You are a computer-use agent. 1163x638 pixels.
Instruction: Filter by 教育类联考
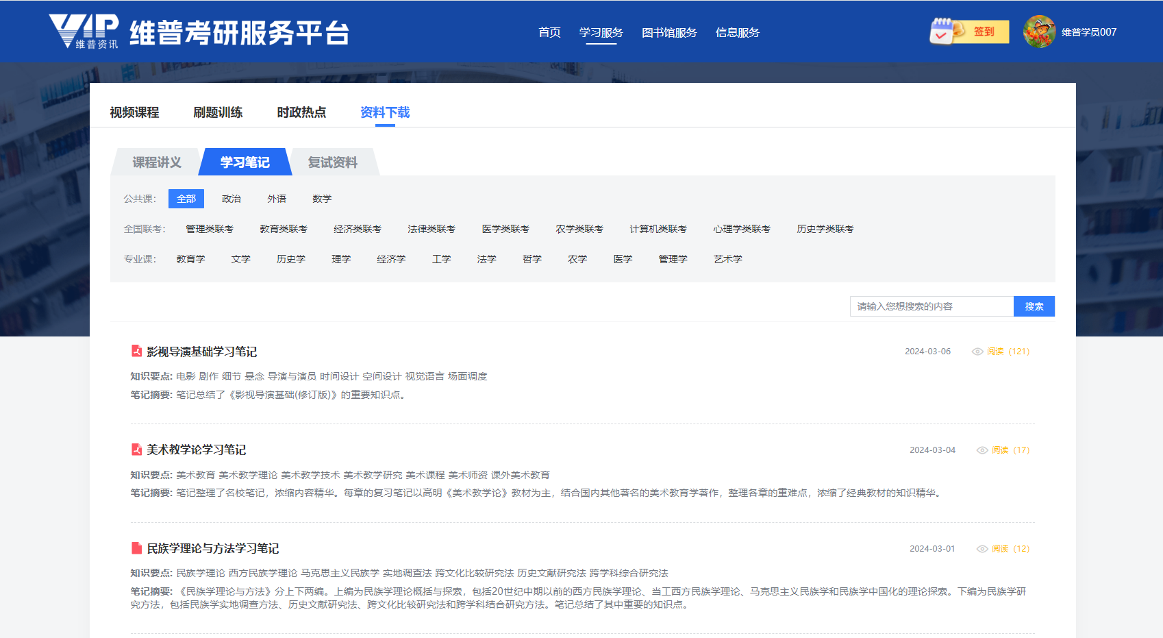click(x=284, y=229)
